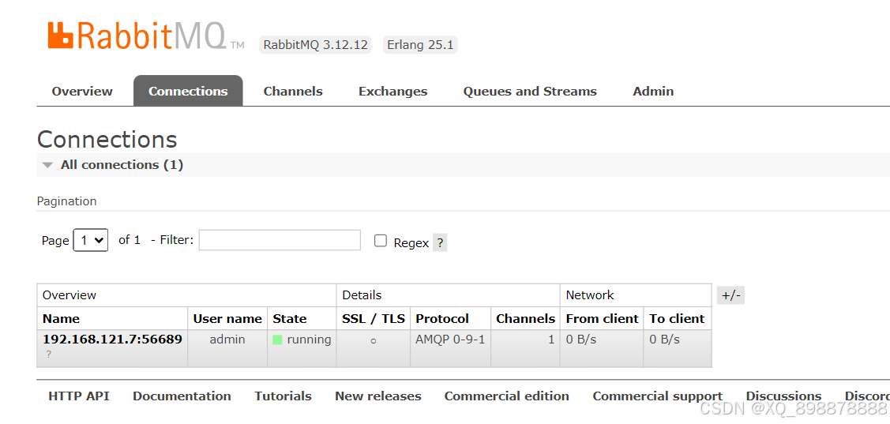Open the Overview tab
The width and height of the screenshot is (890, 424).
coord(82,92)
